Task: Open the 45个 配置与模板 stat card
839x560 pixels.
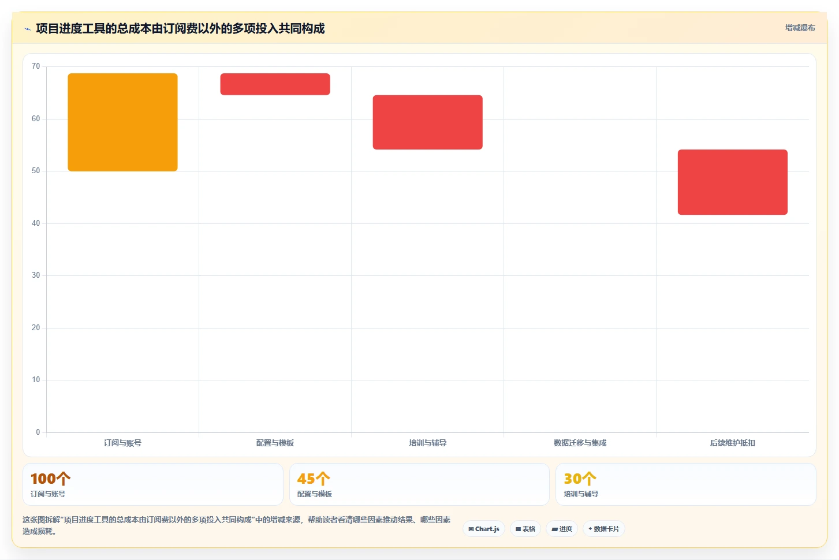Action: (x=419, y=484)
